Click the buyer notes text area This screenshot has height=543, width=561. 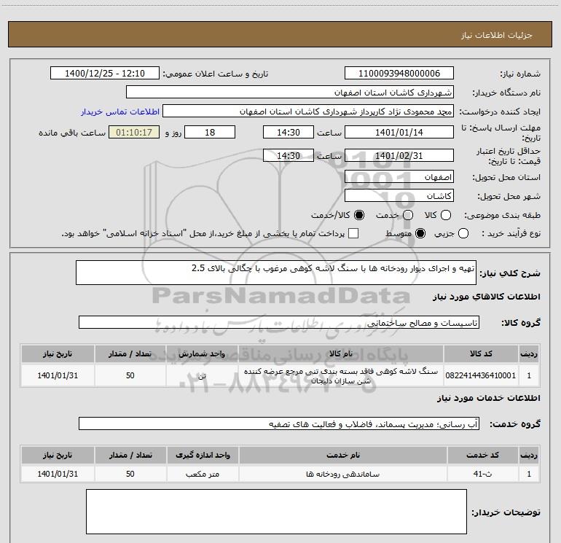276,512
